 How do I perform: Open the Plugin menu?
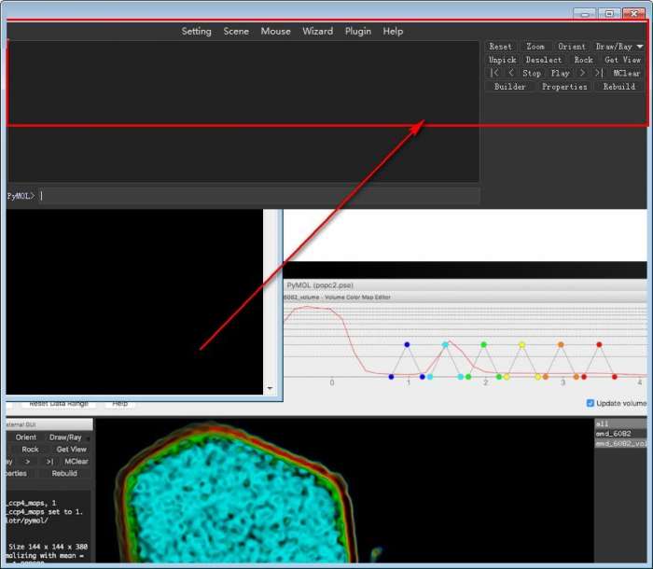357,31
